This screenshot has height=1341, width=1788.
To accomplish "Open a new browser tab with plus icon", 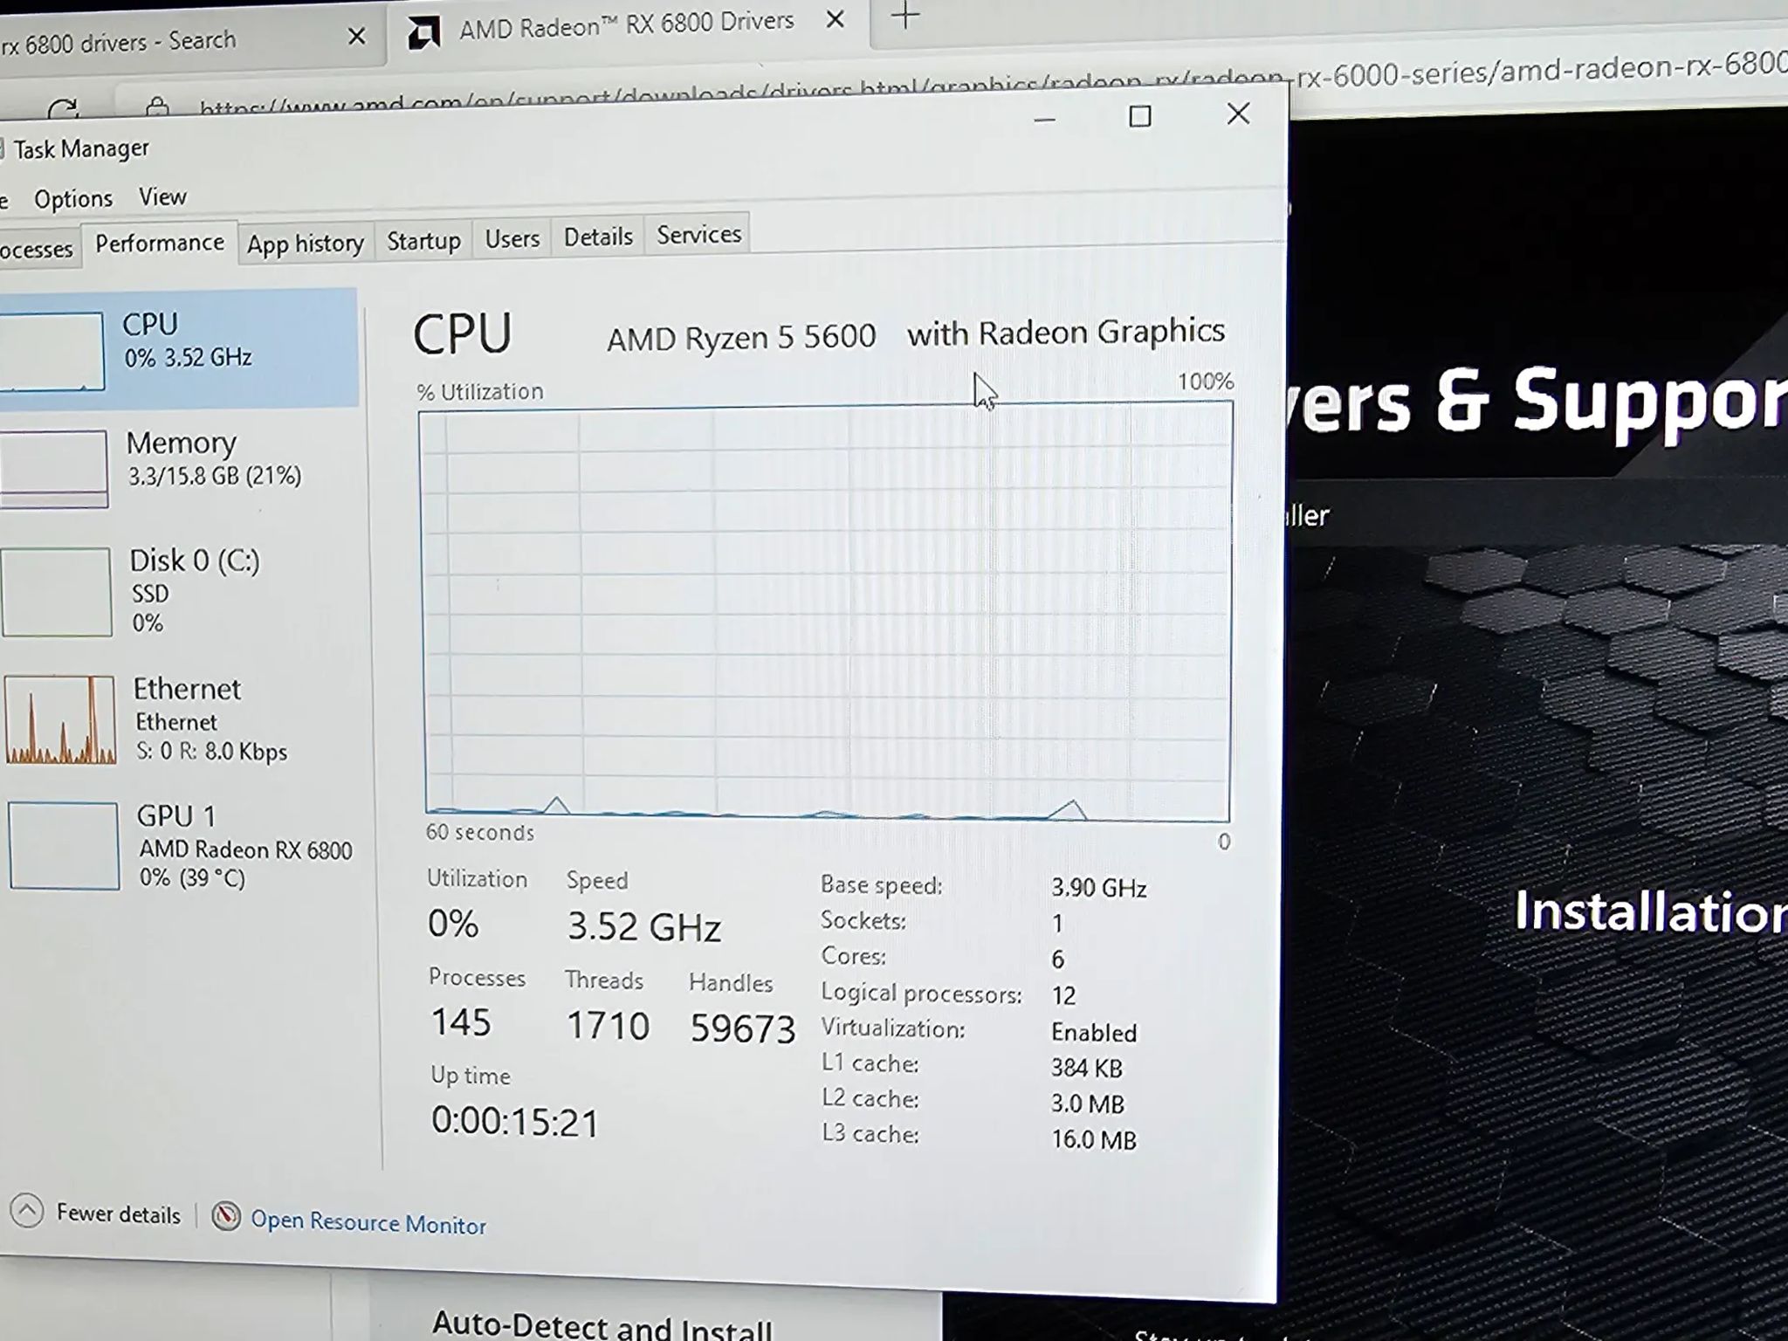I will click(905, 16).
